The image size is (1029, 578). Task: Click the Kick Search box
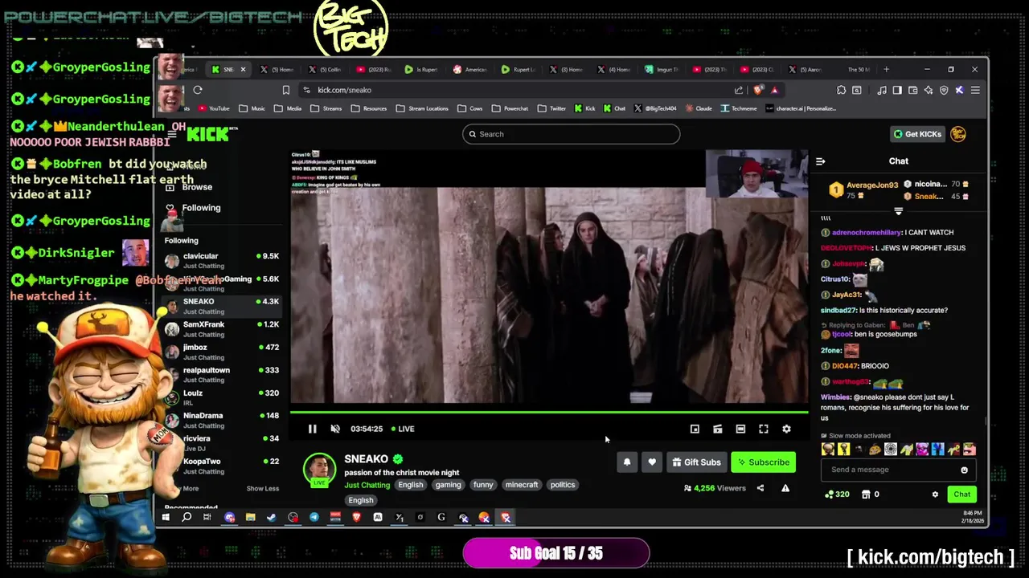[x=571, y=134]
